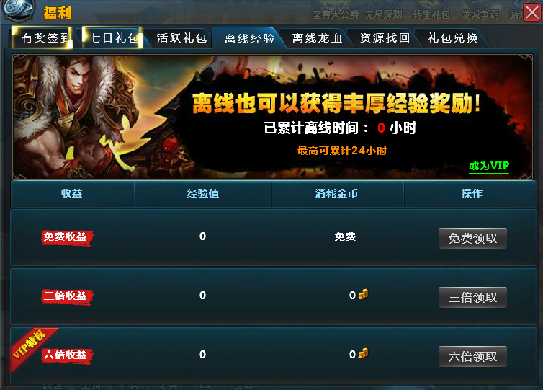
Task: Click the 免费收益 red label
Action: (x=67, y=237)
